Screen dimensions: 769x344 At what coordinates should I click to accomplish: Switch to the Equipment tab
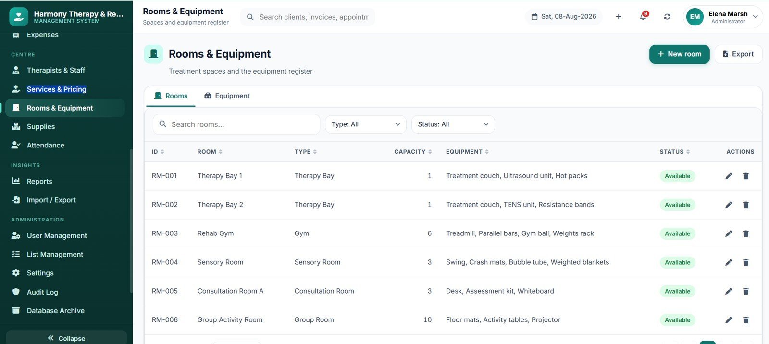pyautogui.click(x=227, y=96)
